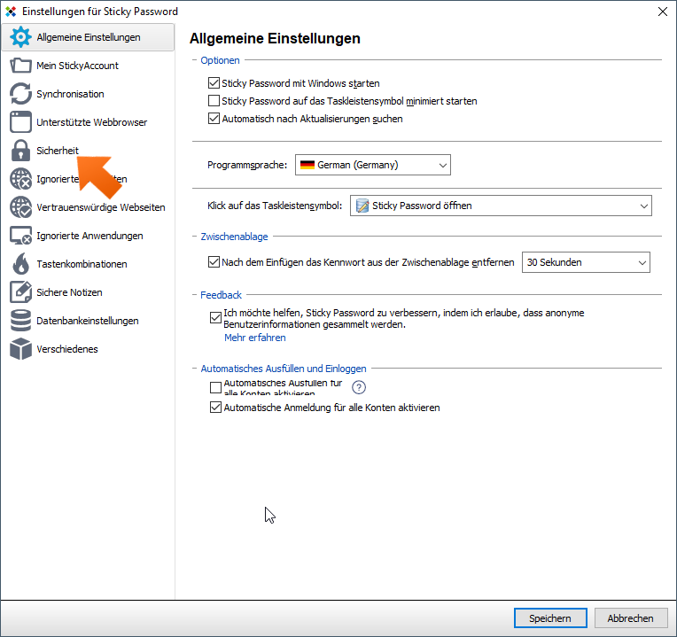Open the Sicherheit settings section
This screenshot has width=677, height=637.
tap(88, 151)
